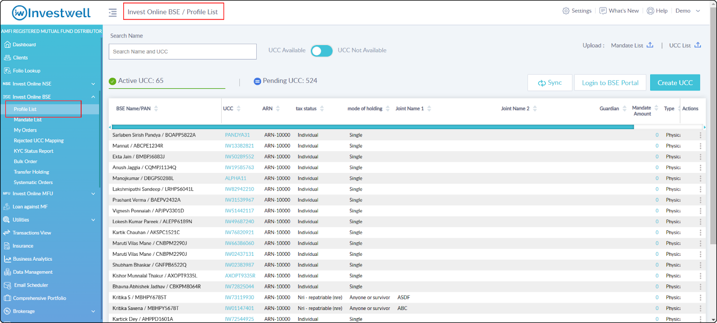Open UCC link IW13382821
This screenshot has width=717, height=323.
click(x=239, y=146)
